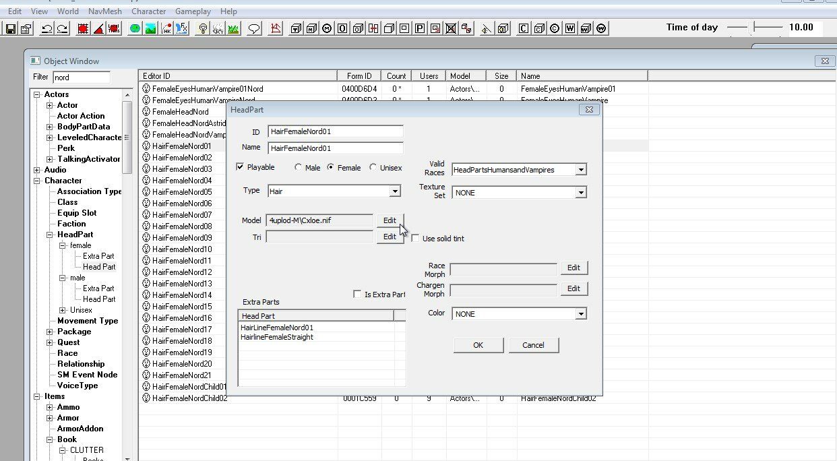Open the Help menu

pyautogui.click(x=228, y=11)
